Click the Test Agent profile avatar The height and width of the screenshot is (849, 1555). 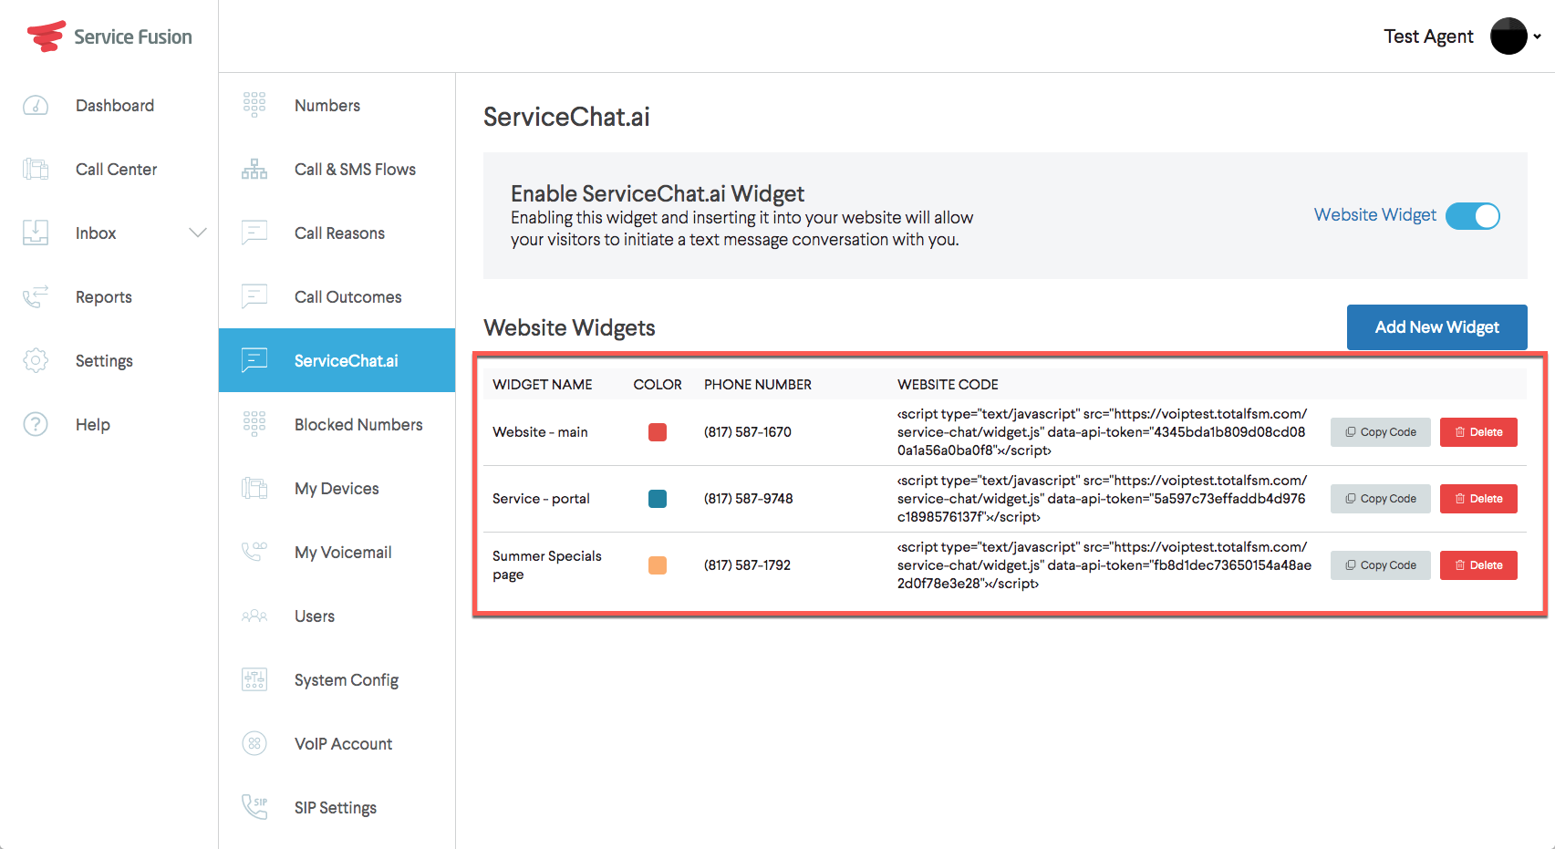[x=1508, y=36]
